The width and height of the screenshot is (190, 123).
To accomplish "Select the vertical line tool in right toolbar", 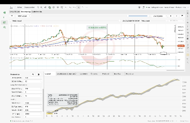I will [x=188, y=26].
